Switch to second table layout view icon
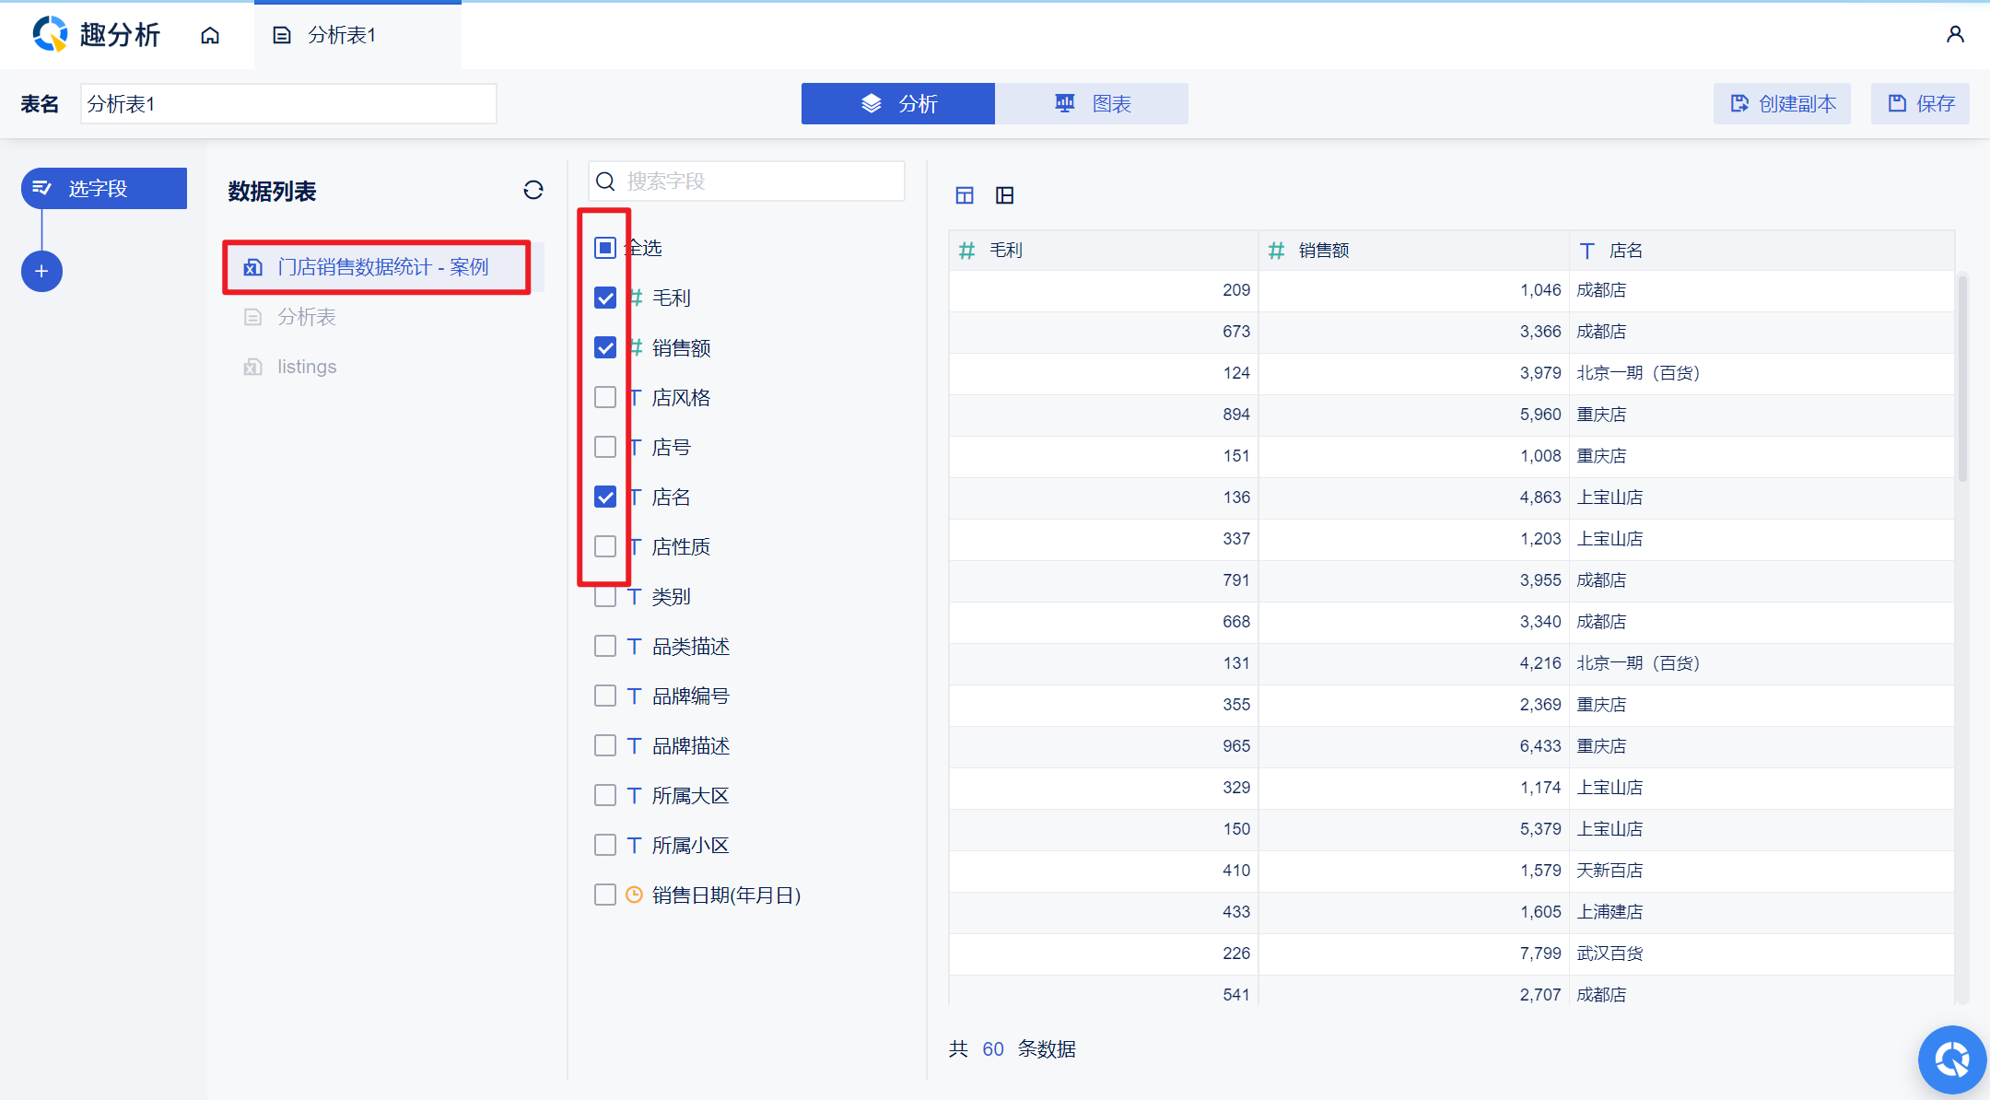Image resolution: width=1990 pixels, height=1100 pixels. [x=1005, y=195]
